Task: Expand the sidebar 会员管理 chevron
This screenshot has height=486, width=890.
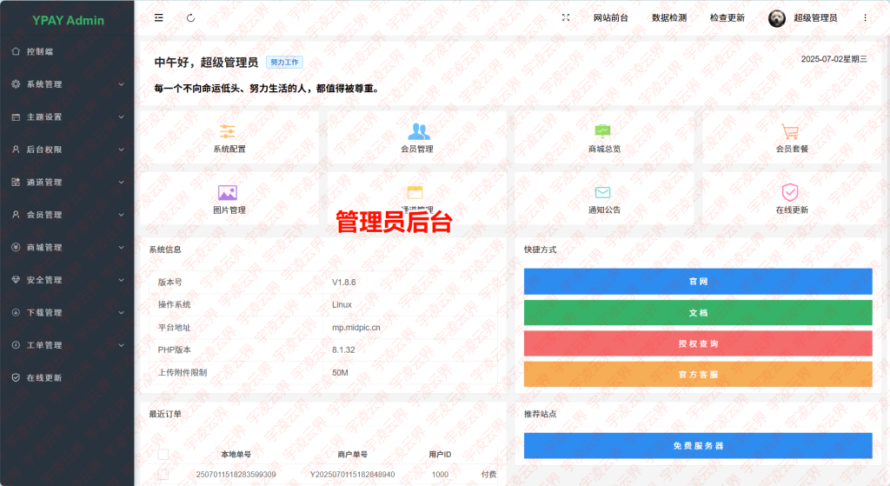Action: pos(121,215)
